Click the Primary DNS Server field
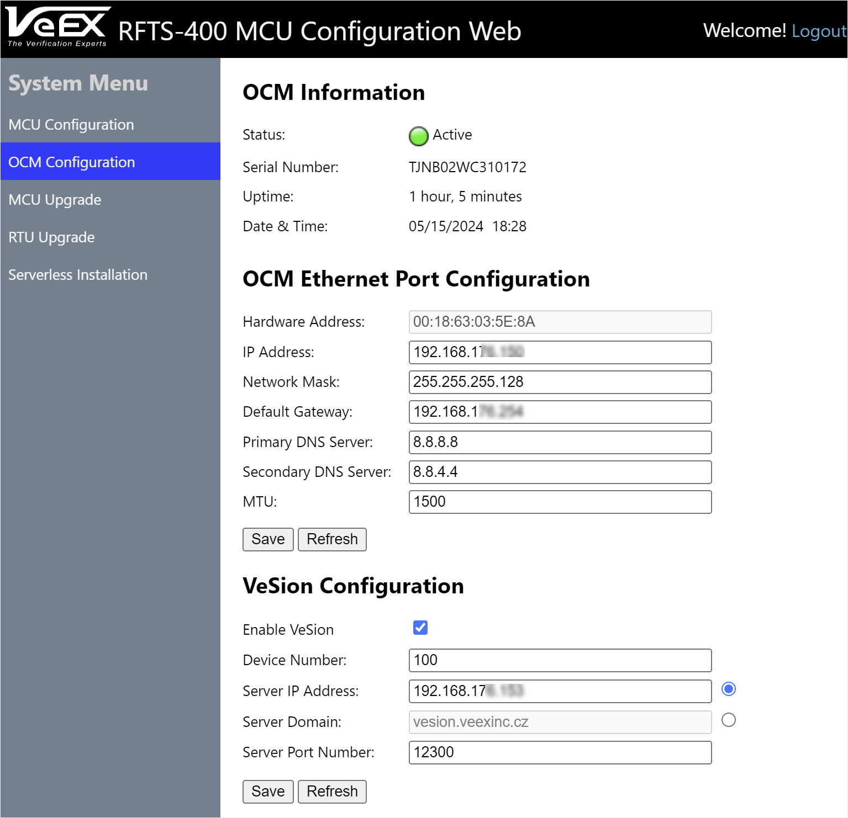Screen dimensions: 848x818 [x=560, y=442]
